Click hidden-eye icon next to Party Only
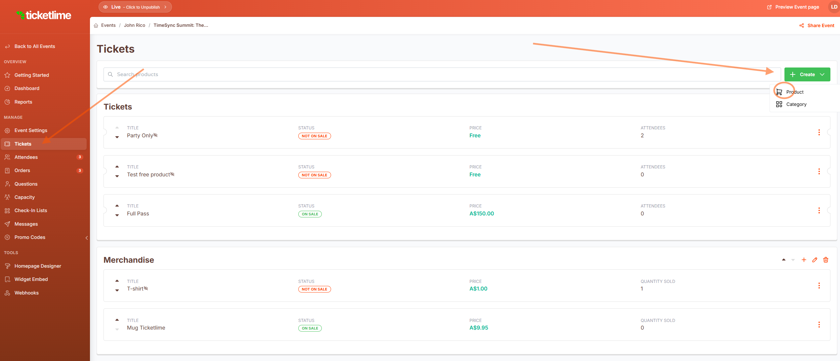 click(155, 135)
